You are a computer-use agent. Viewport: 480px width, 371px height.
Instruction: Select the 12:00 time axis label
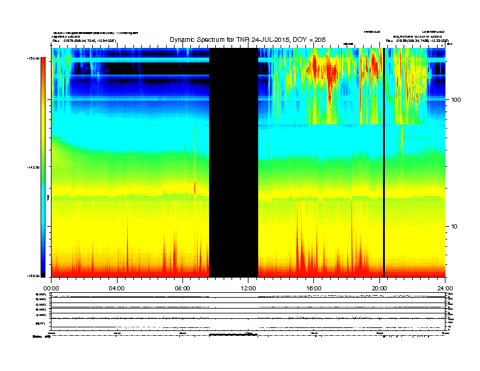tap(248, 289)
